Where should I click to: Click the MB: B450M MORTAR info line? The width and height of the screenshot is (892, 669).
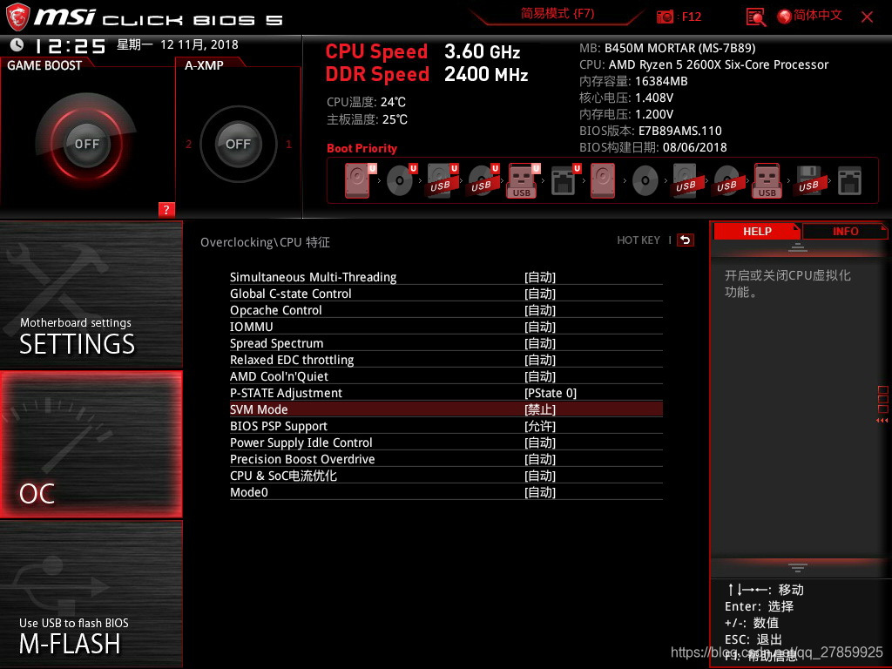667,48
